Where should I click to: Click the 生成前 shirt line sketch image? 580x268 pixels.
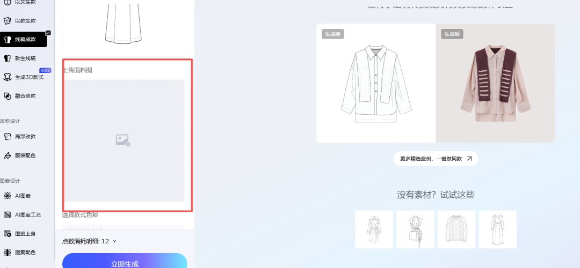point(376,84)
